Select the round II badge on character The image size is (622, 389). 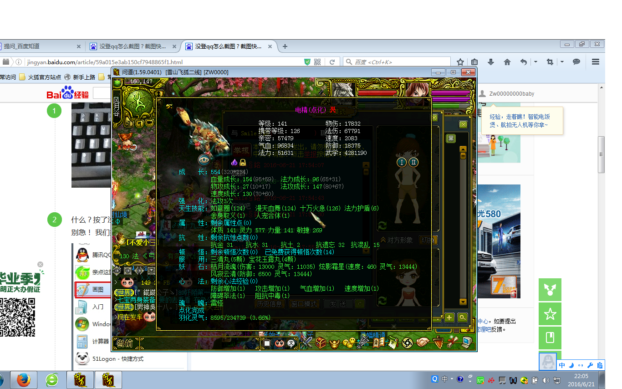tap(413, 162)
